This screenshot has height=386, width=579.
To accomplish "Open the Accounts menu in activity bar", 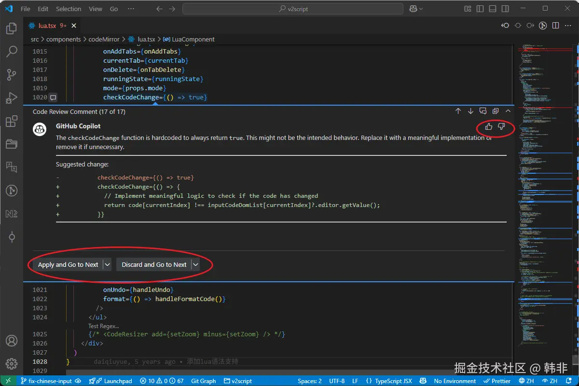I will [x=12, y=341].
